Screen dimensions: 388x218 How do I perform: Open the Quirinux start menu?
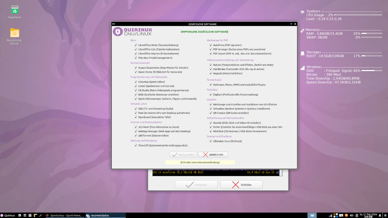coord(8,215)
